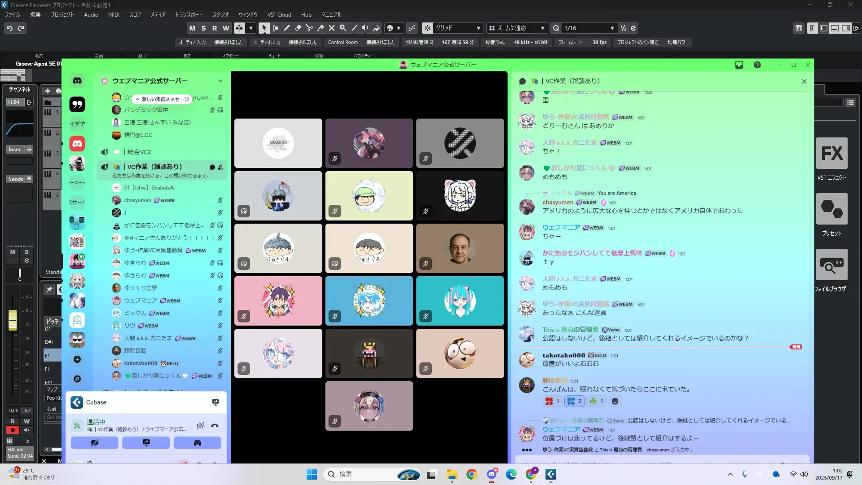Open VST エフェクト FX panel
This screenshot has height=485, width=862.
pos(831,154)
